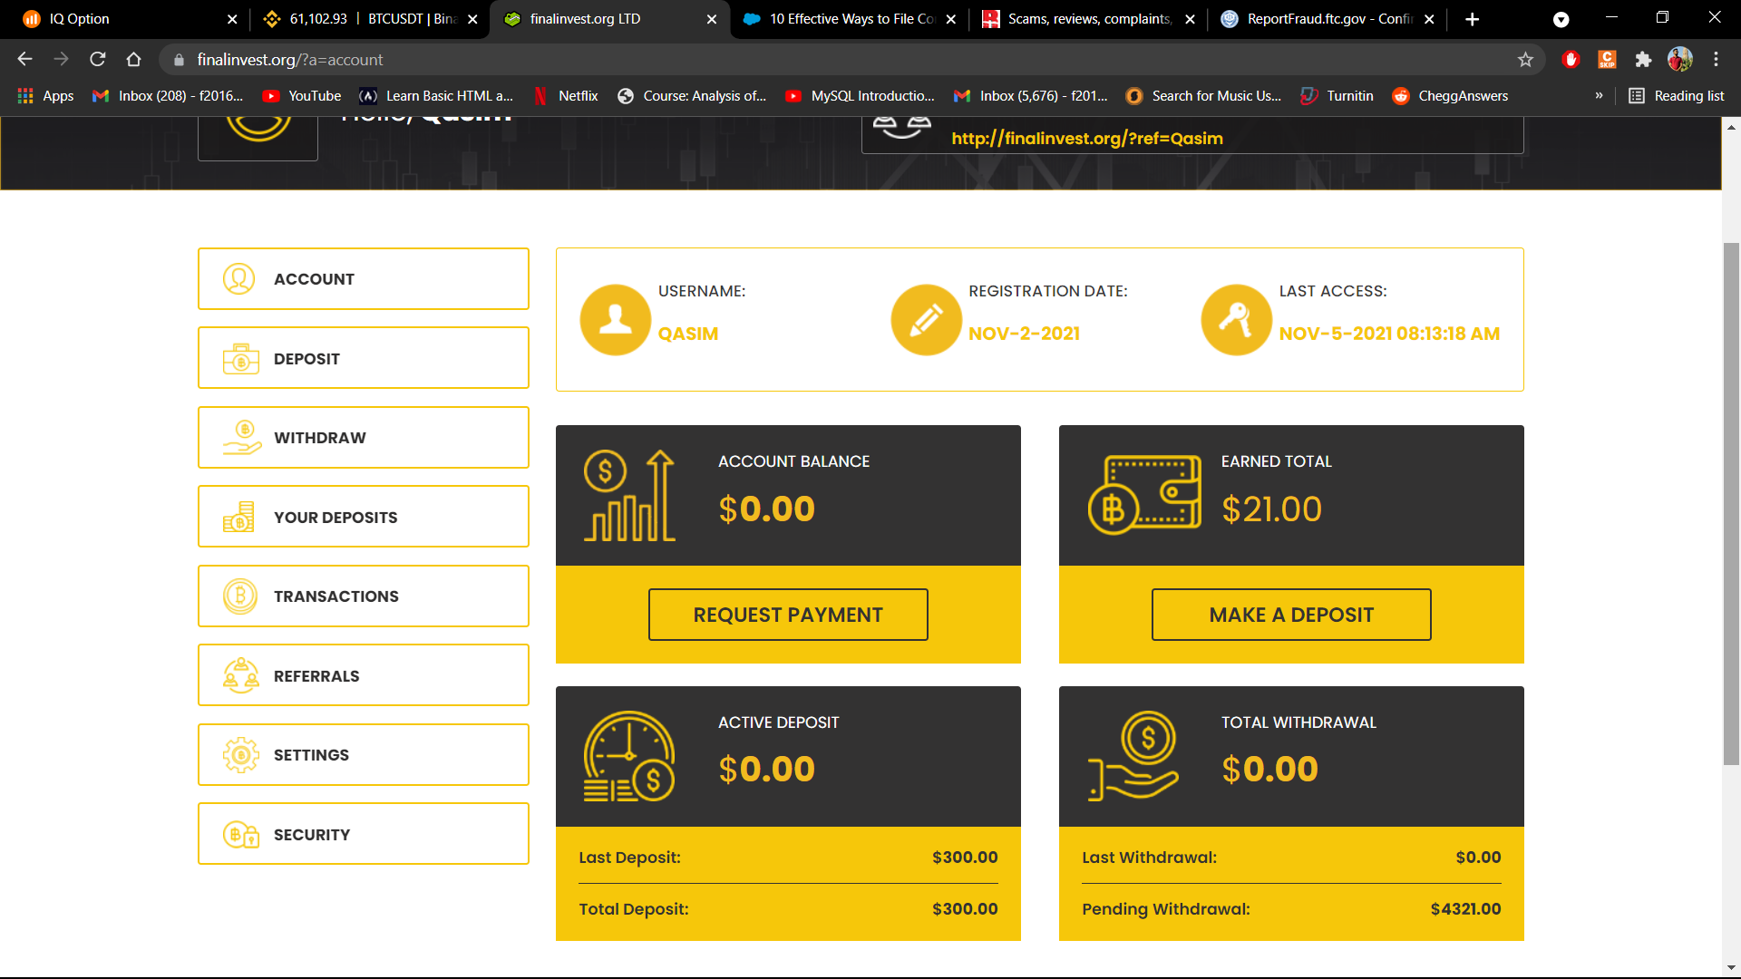
Task: Open the Apps bookmark shortcut
Action: point(45,95)
